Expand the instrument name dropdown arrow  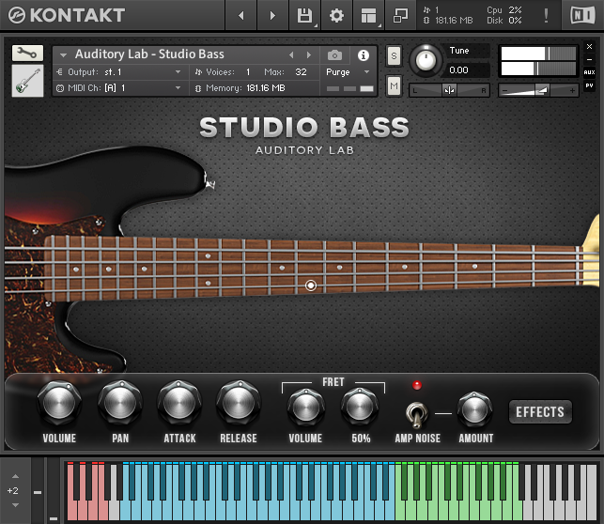click(63, 55)
